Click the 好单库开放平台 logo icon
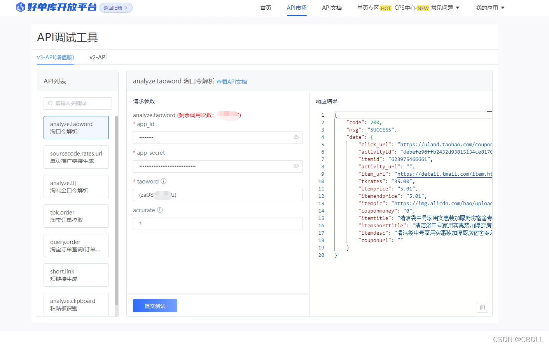 20,7
